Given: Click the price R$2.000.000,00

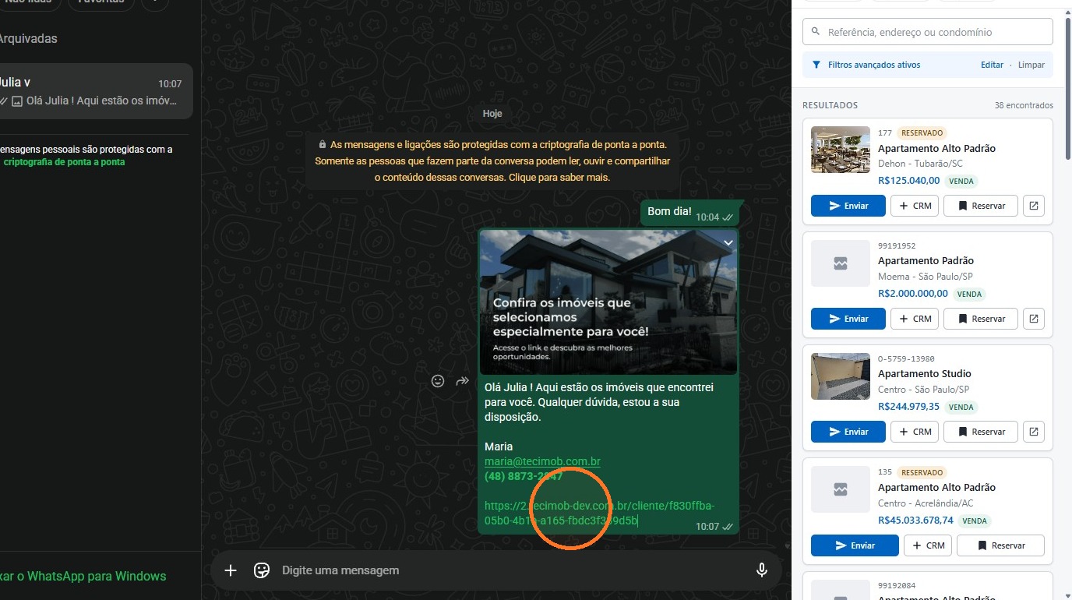Looking at the screenshot, I should click(913, 294).
